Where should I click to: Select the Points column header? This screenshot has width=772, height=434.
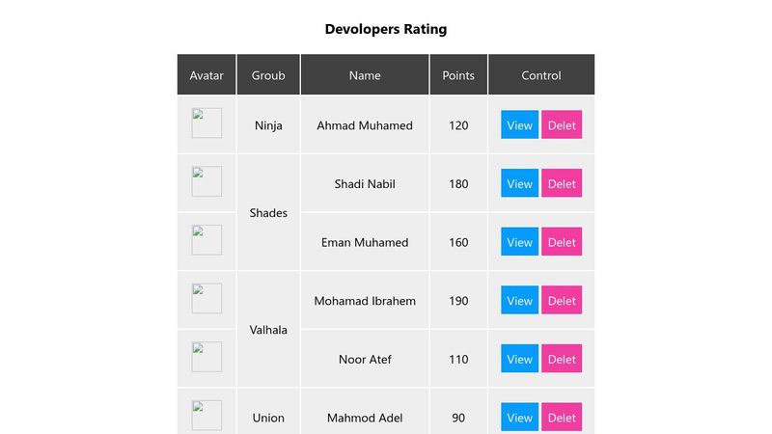tap(458, 75)
